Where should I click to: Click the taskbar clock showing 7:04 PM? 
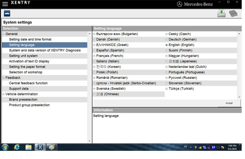(232, 147)
